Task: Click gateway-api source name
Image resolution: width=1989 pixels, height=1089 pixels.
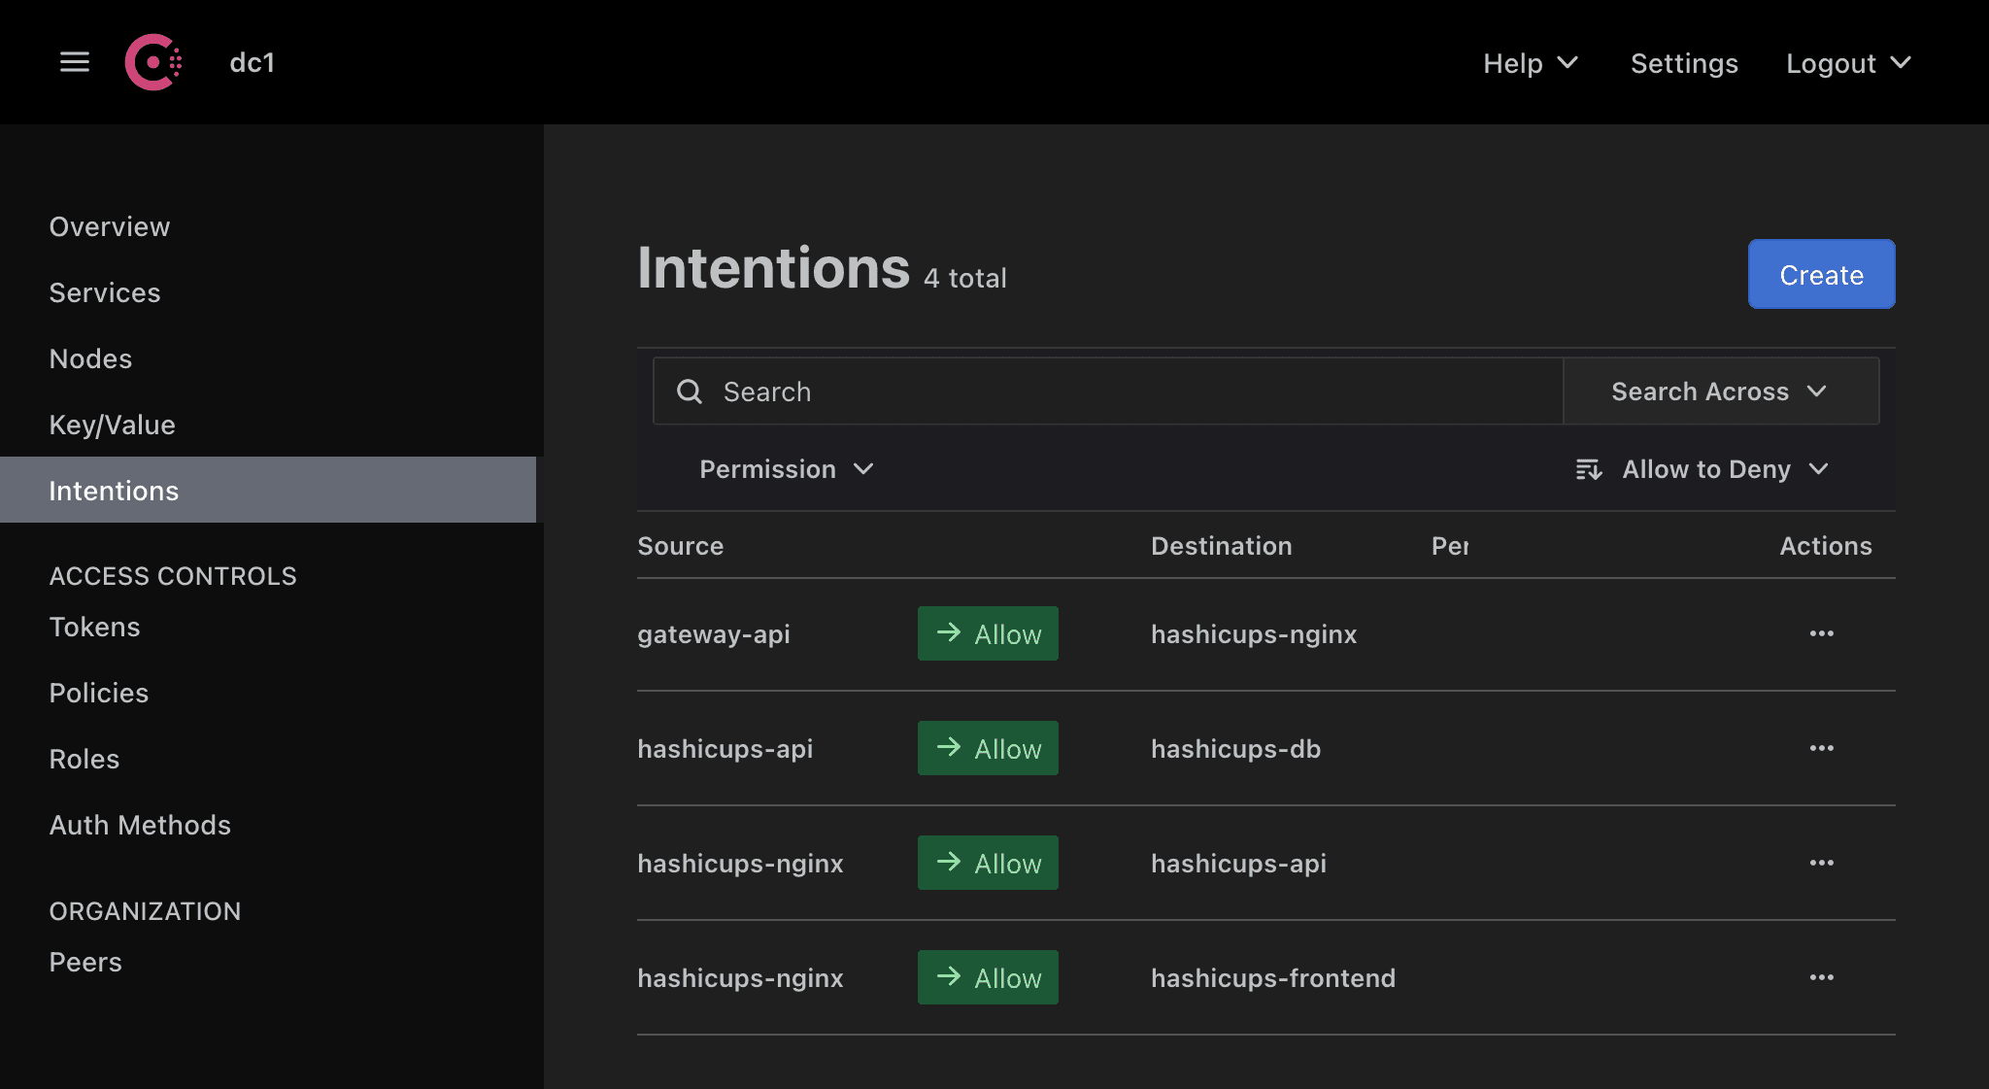Action: coord(714,634)
